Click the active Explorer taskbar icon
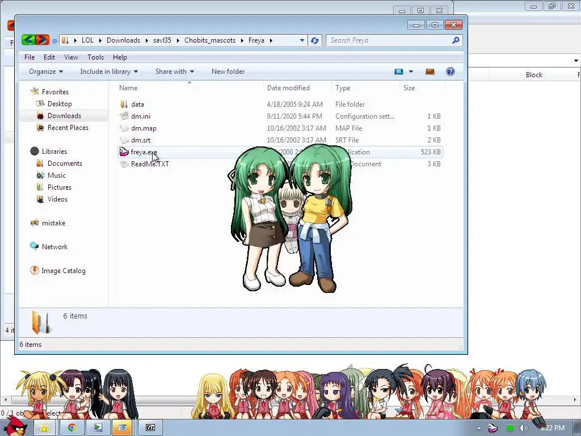Image resolution: width=581 pixels, height=436 pixels. [122, 427]
